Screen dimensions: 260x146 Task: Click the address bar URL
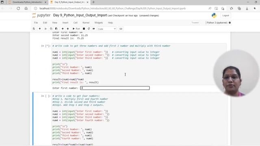[x=113, y=9]
